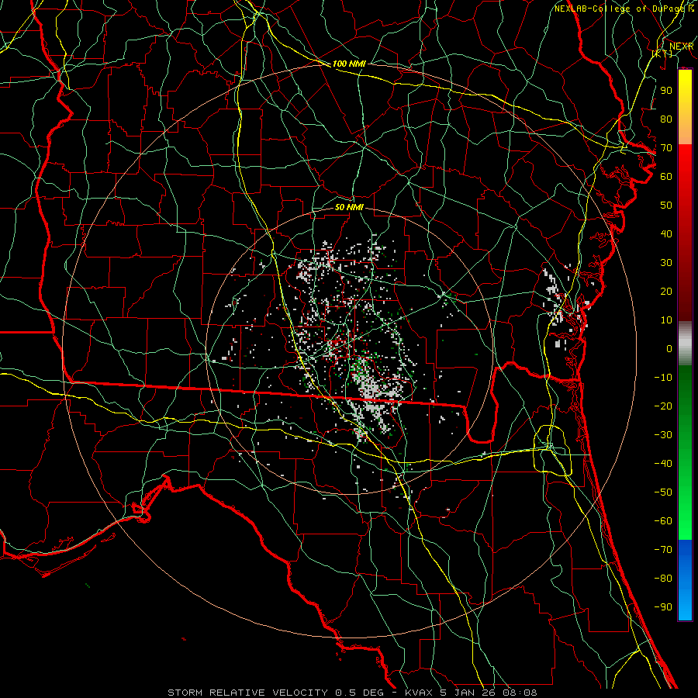Click the positive 80 label on the velocity scale
The width and height of the screenshot is (698, 698).
pos(666,119)
